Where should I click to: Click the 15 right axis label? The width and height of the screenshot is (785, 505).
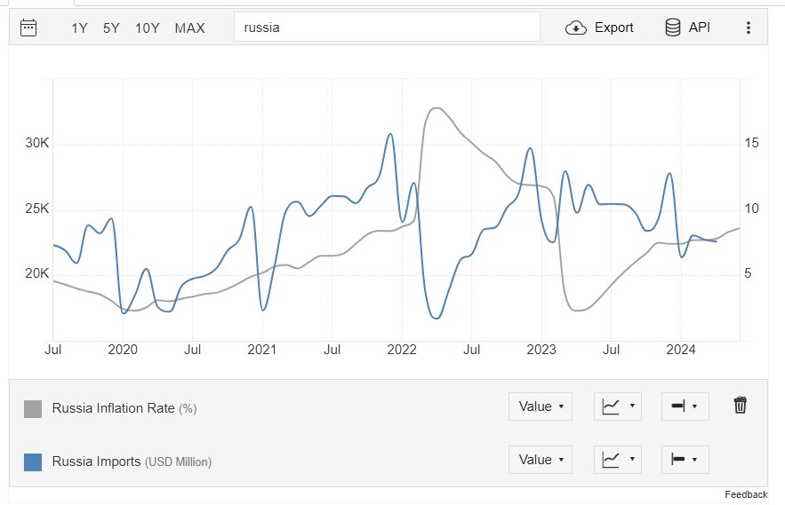(x=751, y=143)
